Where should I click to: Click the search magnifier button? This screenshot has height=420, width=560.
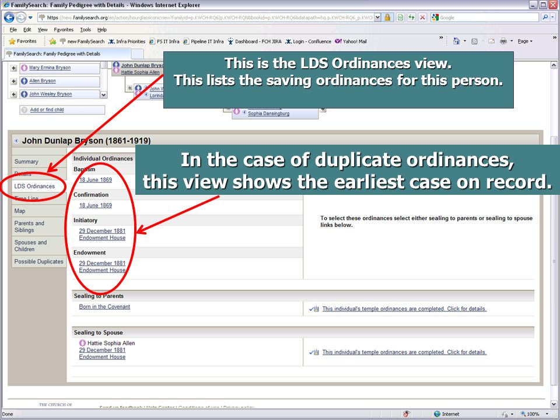click(x=545, y=17)
